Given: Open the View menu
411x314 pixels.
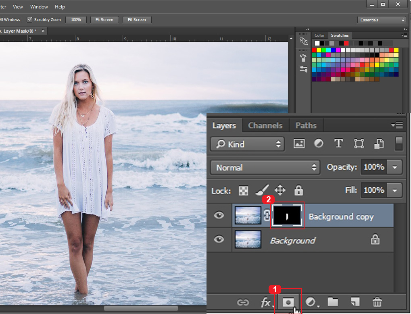Looking at the screenshot, I should (18, 7).
